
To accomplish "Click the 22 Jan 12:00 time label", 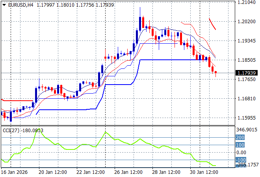I will pyautogui.click(x=91, y=172).
